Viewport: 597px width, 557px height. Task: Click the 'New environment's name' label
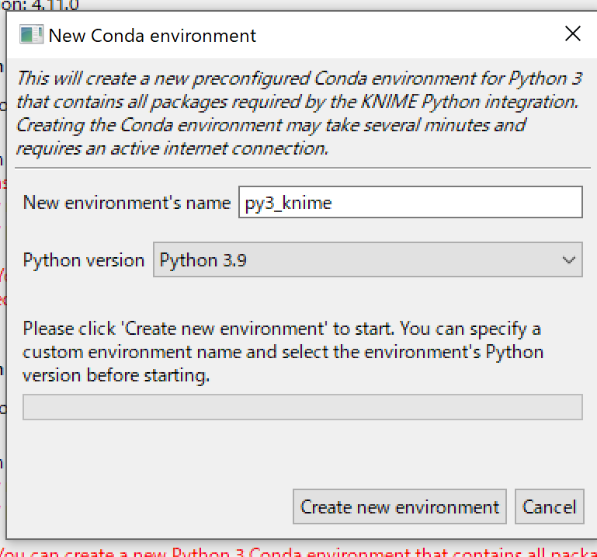pyautogui.click(x=127, y=202)
